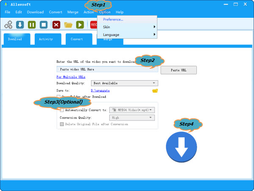Switch to the Download tab
The width and height of the screenshot is (254, 191).
[x=17, y=39]
